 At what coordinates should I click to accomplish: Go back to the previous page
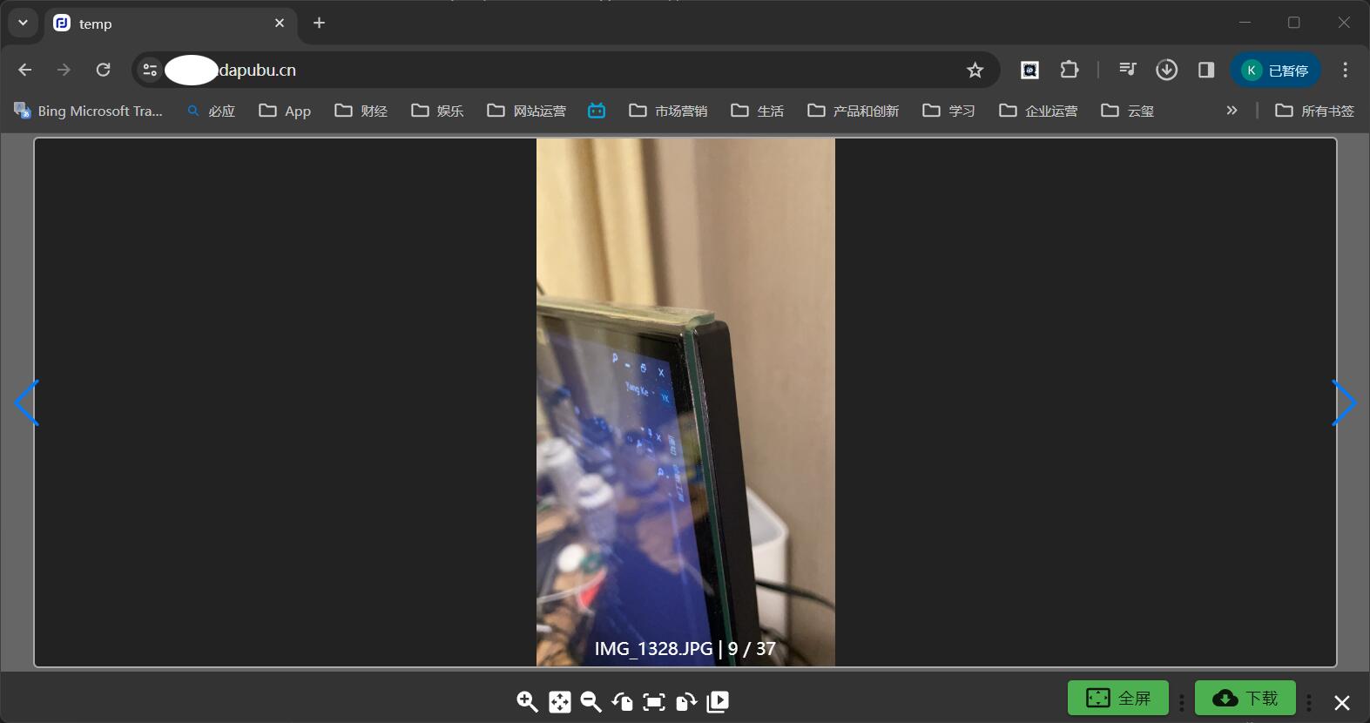coord(25,70)
